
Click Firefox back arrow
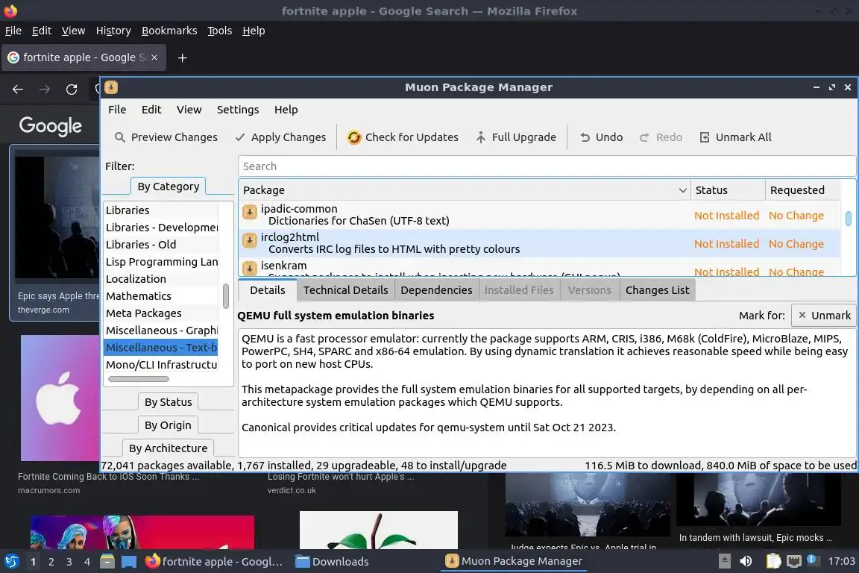tap(18, 90)
